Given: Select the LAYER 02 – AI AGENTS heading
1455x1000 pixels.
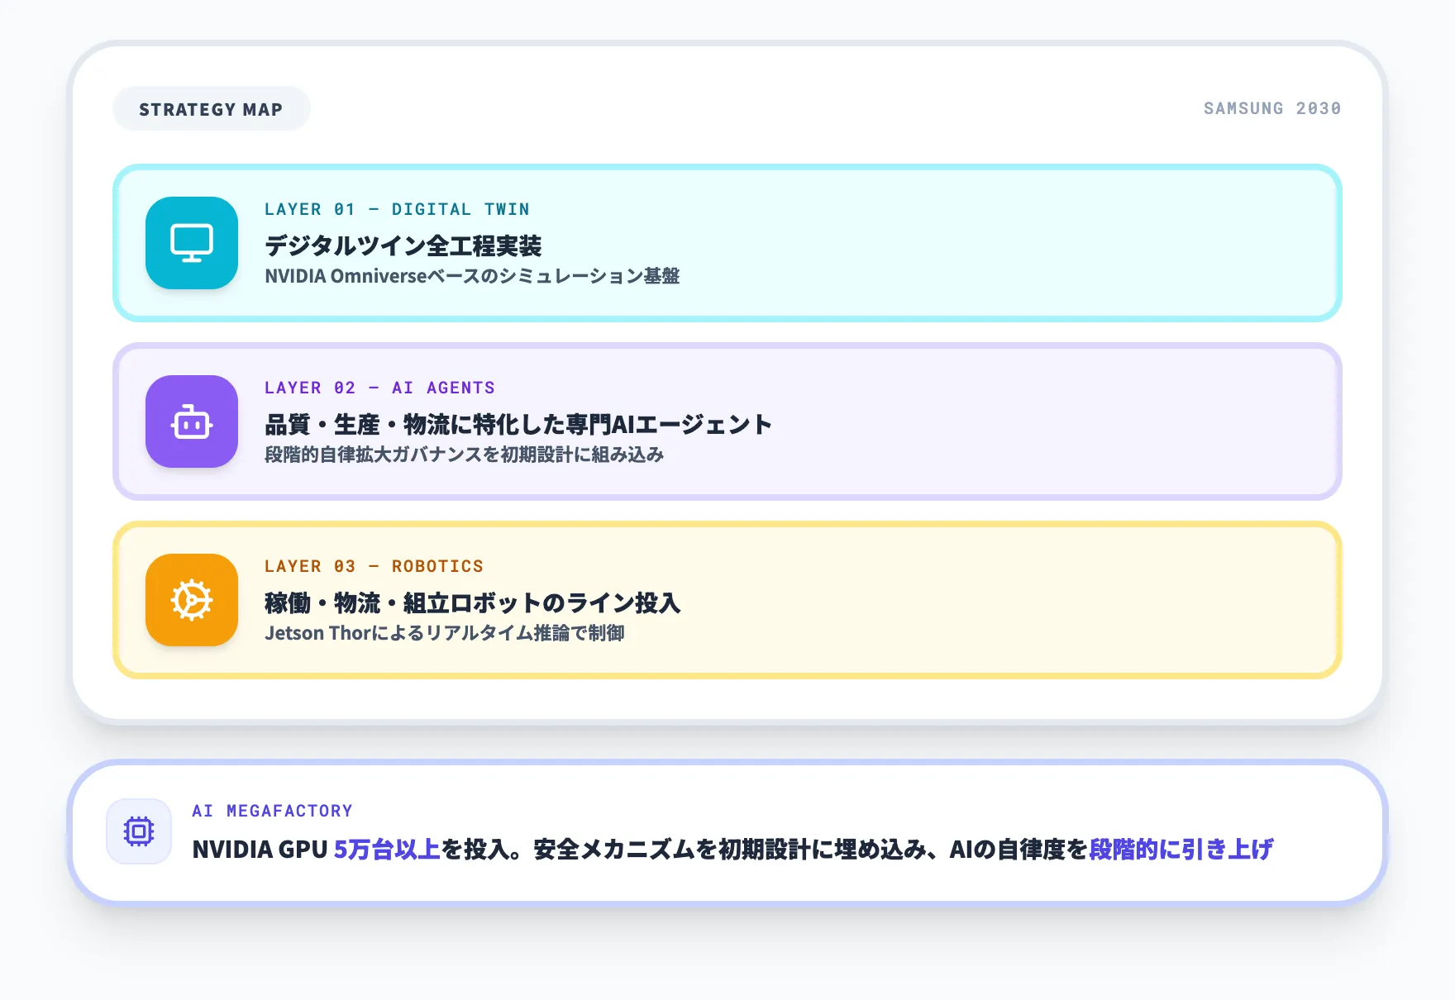Looking at the screenshot, I should [x=379, y=388].
